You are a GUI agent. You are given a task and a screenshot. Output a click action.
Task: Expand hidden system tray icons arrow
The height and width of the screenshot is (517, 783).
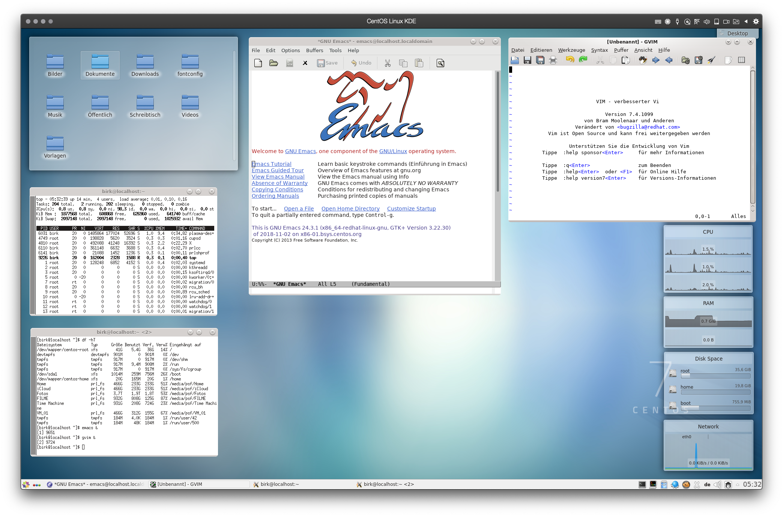pos(737,484)
